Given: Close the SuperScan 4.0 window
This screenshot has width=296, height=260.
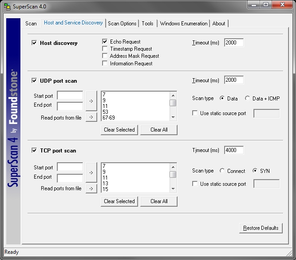Looking at the screenshot, I should (x=282, y=5).
